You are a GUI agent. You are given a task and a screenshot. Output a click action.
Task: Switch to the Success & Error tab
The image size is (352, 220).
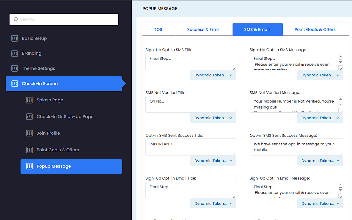203,29
